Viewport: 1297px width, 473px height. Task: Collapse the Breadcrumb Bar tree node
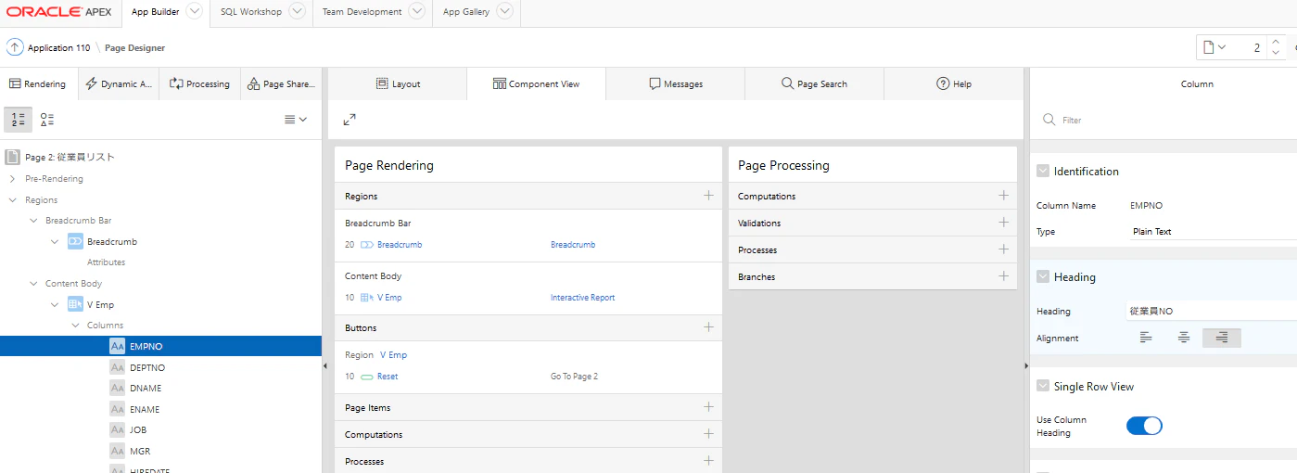(x=33, y=221)
